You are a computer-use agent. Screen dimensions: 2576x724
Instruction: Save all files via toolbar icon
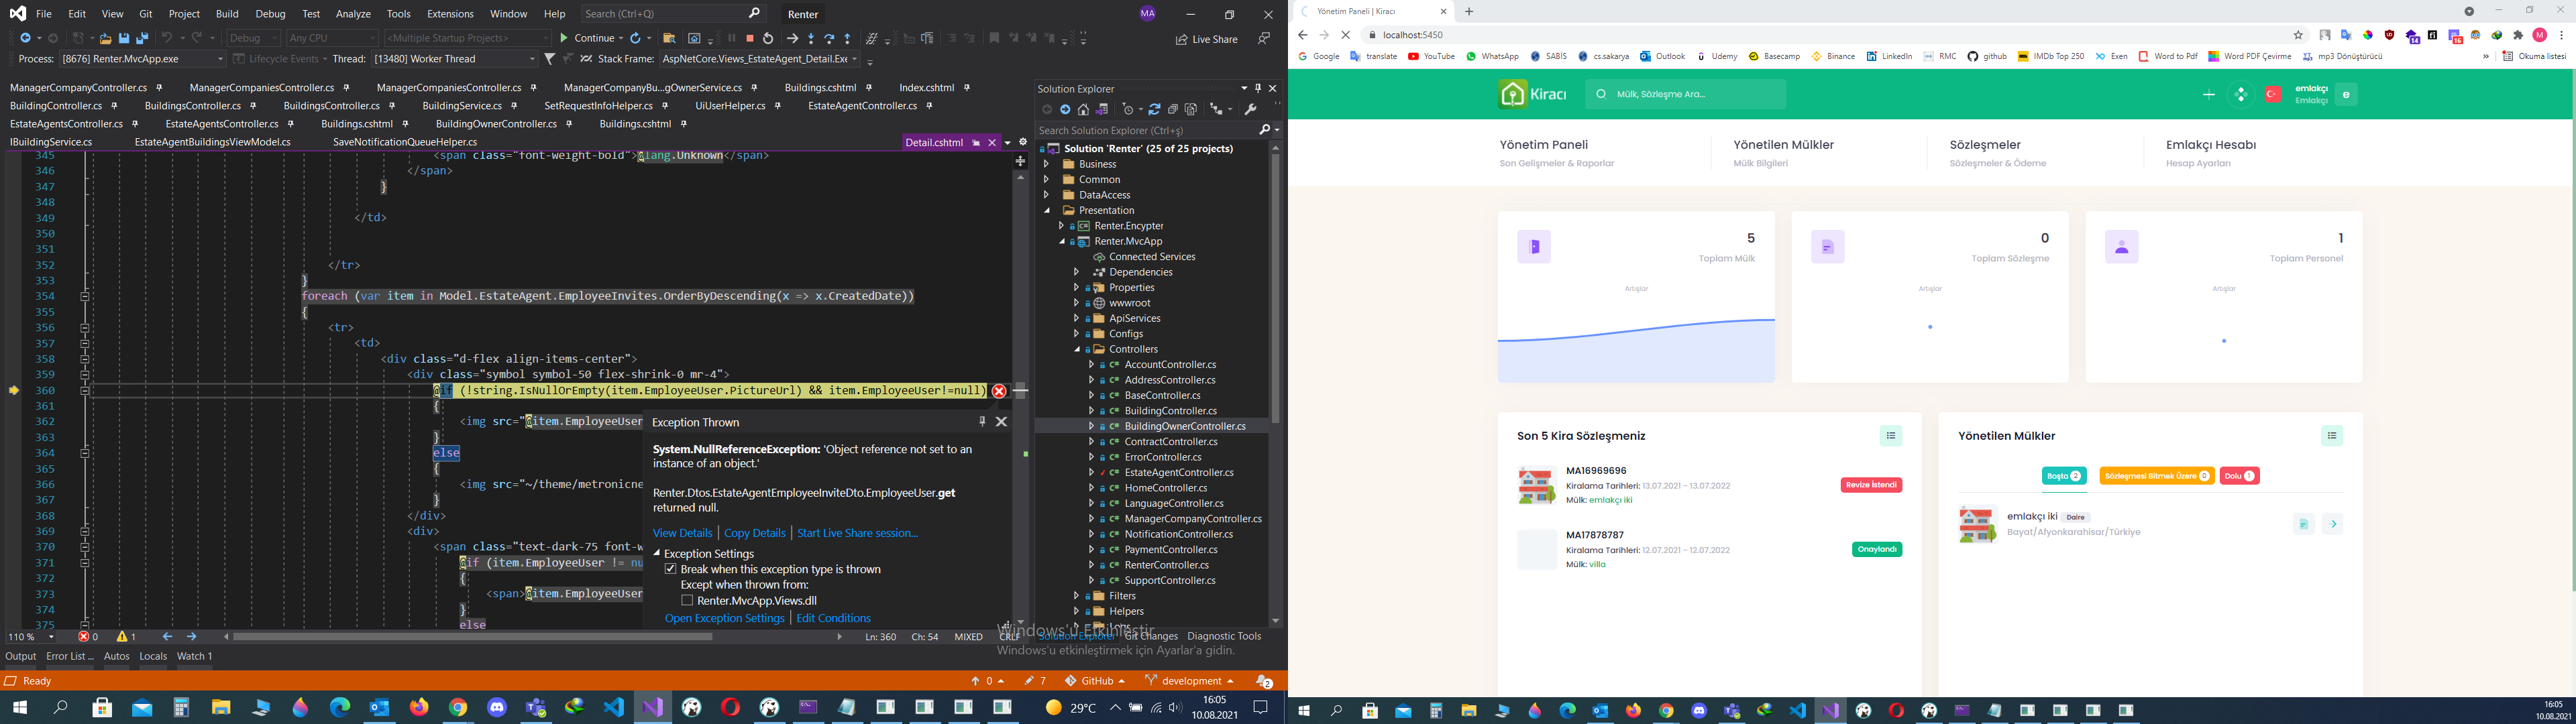click(x=142, y=38)
